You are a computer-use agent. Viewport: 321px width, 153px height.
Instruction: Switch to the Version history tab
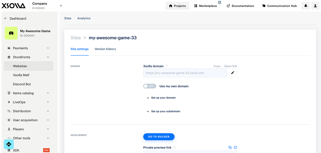pos(105,49)
